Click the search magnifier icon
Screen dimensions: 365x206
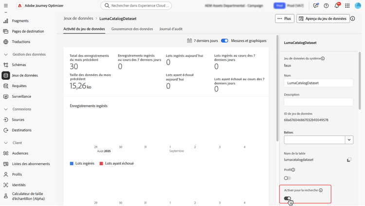[107, 5]
